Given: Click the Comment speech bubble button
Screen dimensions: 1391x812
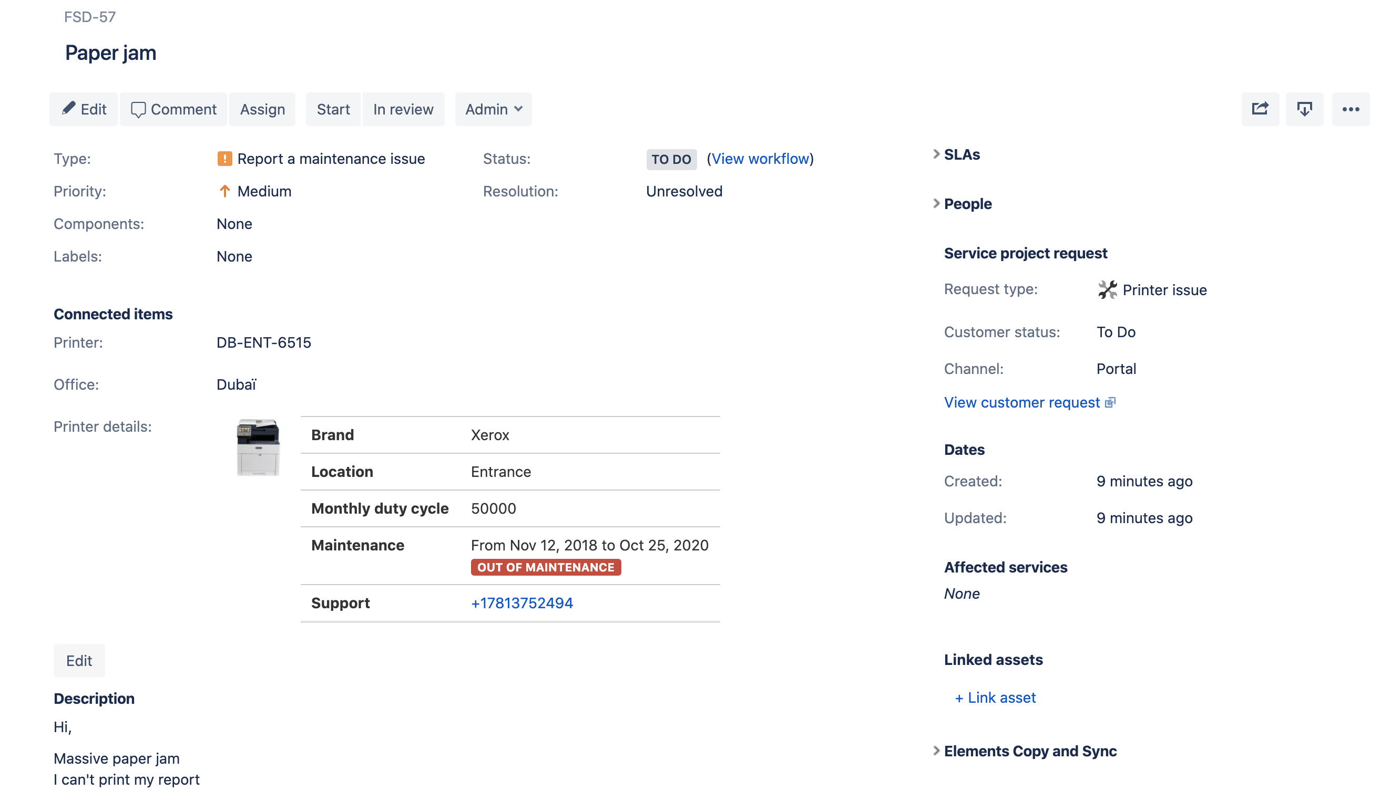Looking at the screenshot, I should point(173,109).
